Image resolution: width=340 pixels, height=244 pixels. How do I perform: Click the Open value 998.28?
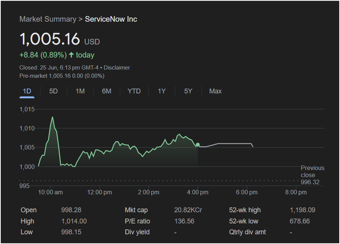[x=71, y=210]
